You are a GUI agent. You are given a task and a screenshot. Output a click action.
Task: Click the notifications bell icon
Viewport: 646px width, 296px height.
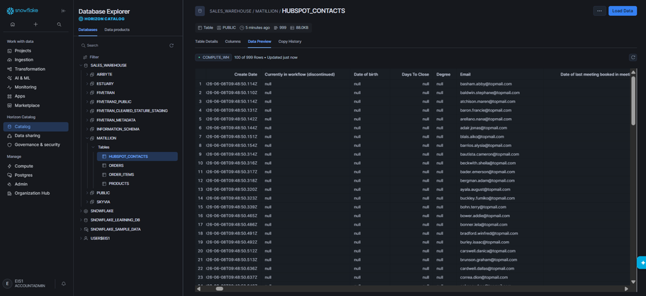pos(64,283)
